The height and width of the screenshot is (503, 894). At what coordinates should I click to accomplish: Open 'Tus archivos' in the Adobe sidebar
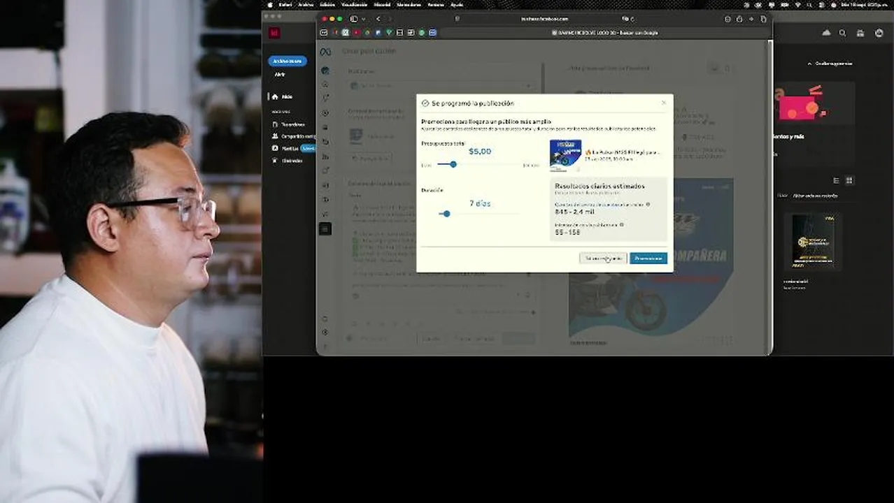click(288, 124)
